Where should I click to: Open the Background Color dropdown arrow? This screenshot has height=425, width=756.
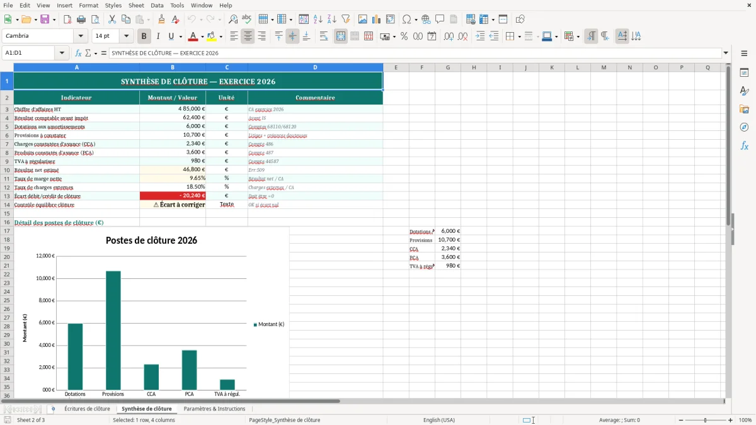point(220,37)
